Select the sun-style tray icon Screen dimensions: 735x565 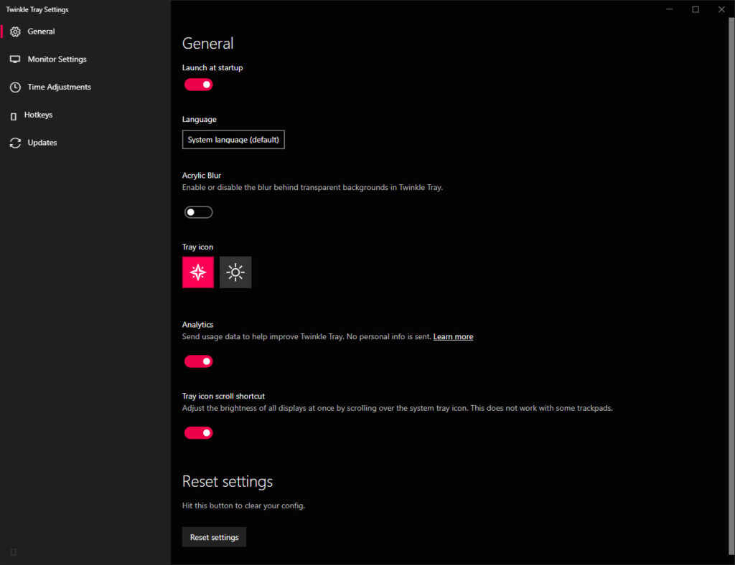pos(235,272)
